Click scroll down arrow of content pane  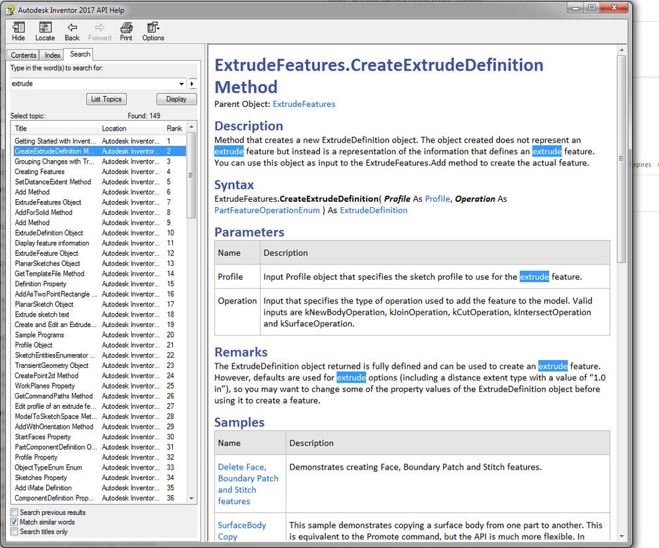click(621, 537)
